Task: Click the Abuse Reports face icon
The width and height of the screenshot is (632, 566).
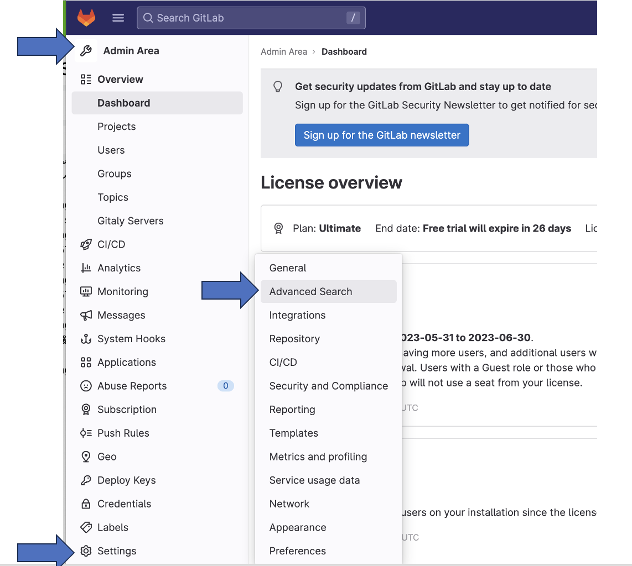Action: tap(86, 386)
